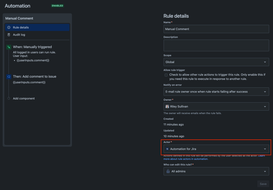Click the {{userInputs.comment}} text under Add comment
Screen dimensions: 273x190
[29, 82]
